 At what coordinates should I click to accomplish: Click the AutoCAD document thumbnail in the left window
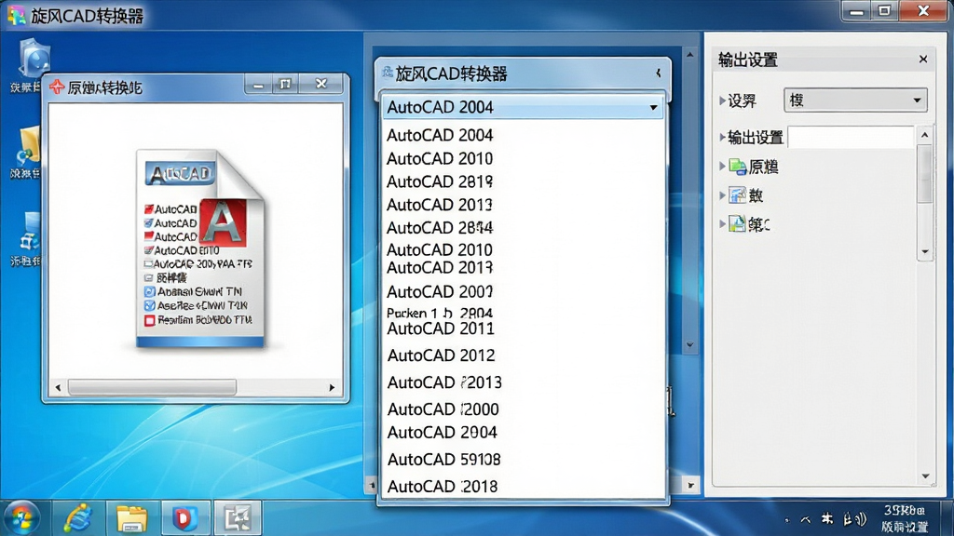coord(200,248)
